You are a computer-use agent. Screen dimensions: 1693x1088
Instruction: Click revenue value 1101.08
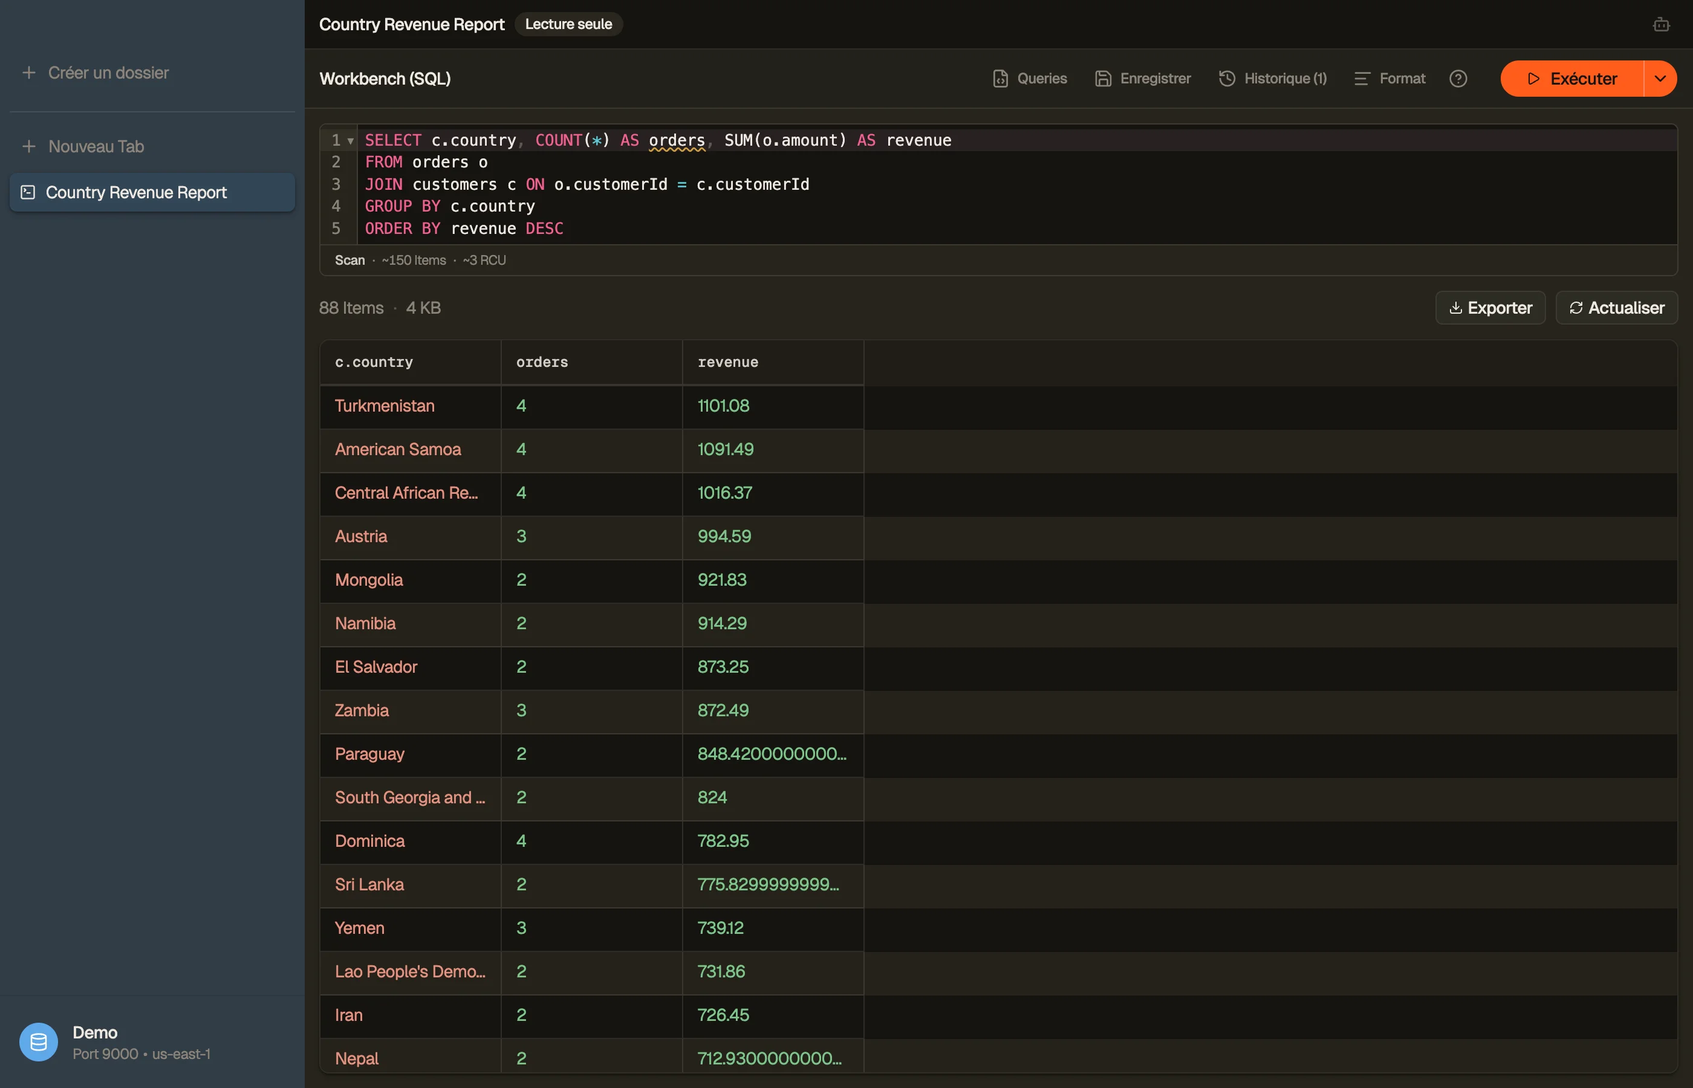coord(724,406)
